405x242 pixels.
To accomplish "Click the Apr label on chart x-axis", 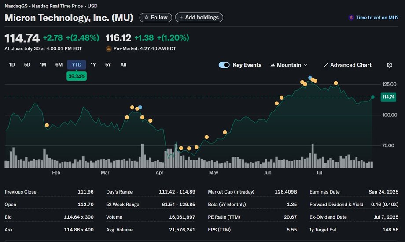I will pos(159,173).
